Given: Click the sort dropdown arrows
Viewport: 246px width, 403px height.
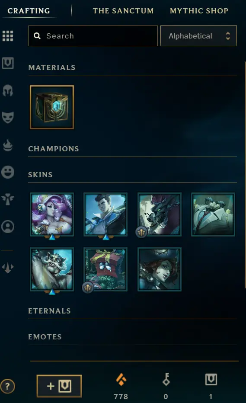Looking at the screenshot, I should pyautogui.click(x=228, y=36).
